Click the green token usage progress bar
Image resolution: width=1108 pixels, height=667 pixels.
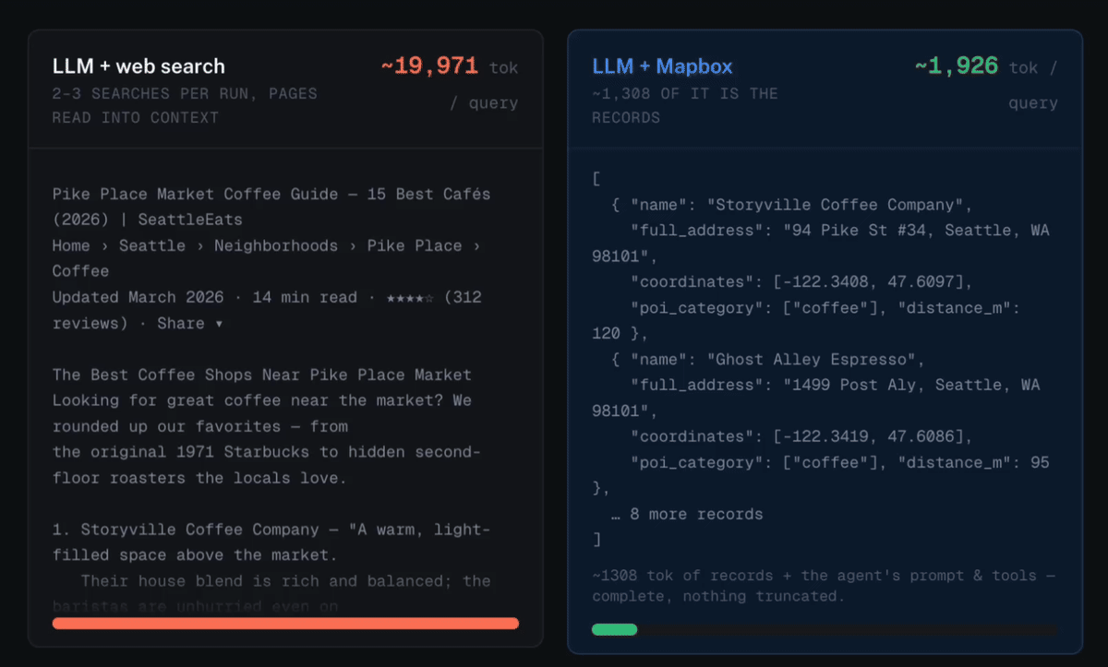click(615, 630)
